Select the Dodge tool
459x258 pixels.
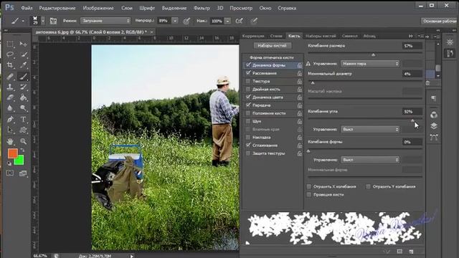[x=23, y=108]
